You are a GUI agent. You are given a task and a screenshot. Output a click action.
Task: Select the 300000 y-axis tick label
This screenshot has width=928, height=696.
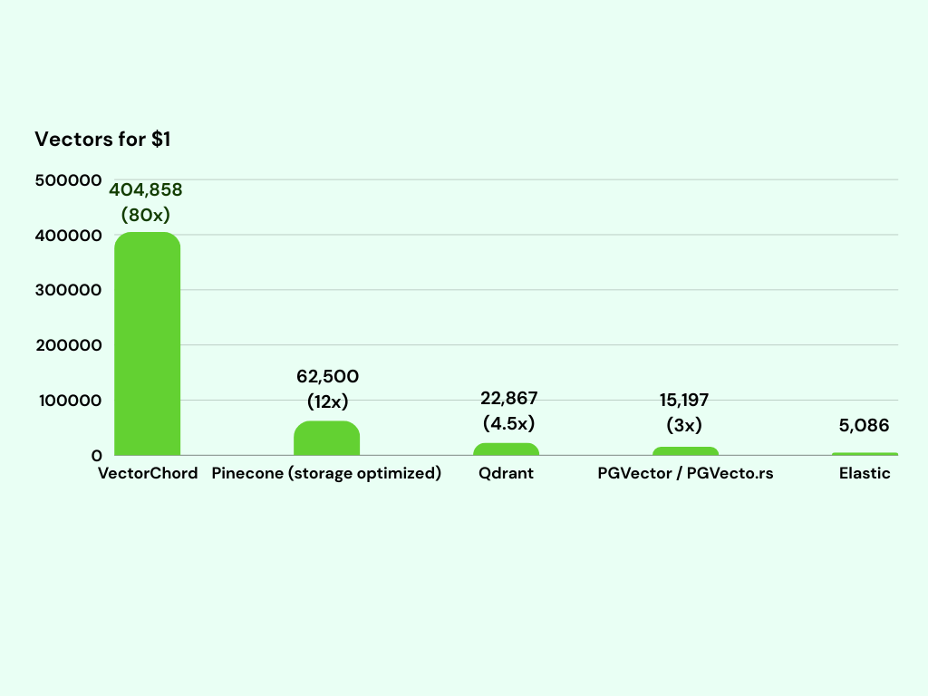(x=67, y=290)
